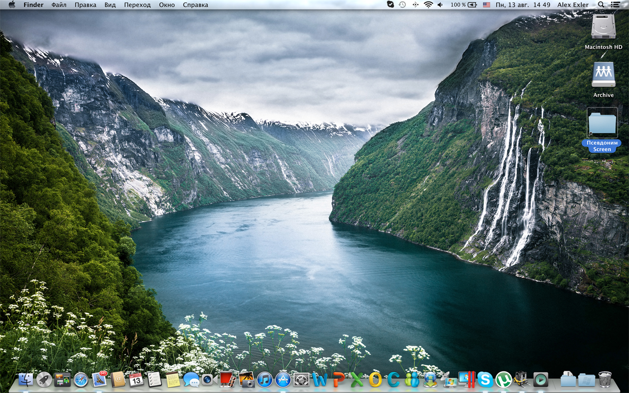Launch iTunes from the Dock
Screen dimensions: 629x393
264,379
